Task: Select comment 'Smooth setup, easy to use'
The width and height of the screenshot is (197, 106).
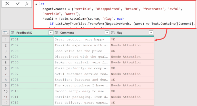Action: pyautogui.click(x=82, y=91)
